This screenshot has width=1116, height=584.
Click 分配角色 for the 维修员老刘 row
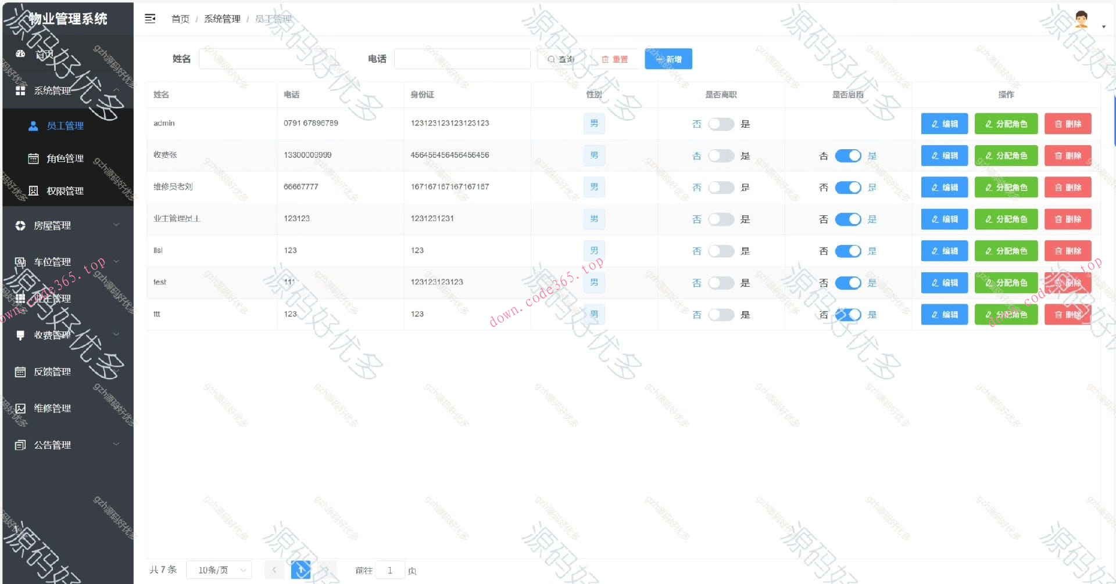pos(1006,188)
